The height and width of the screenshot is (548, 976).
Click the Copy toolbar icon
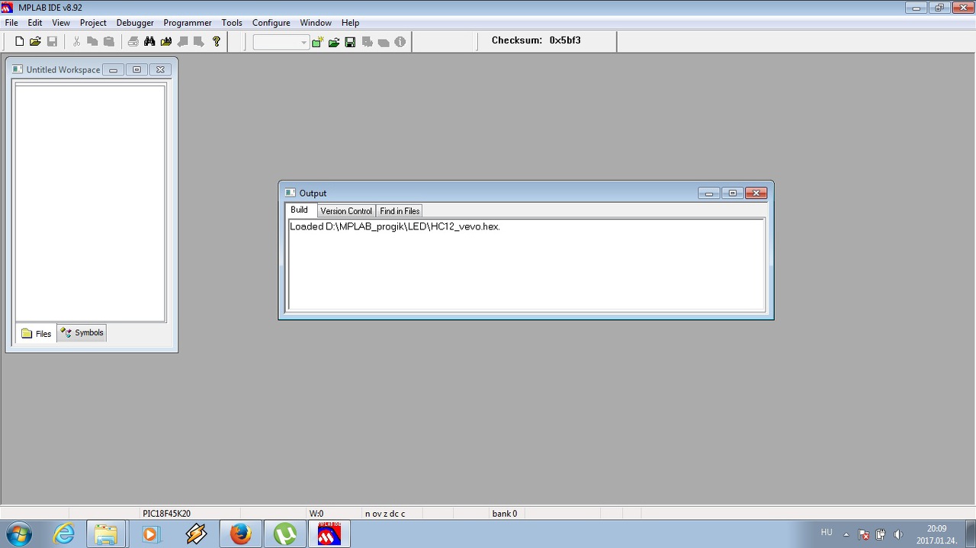point(92,42)
